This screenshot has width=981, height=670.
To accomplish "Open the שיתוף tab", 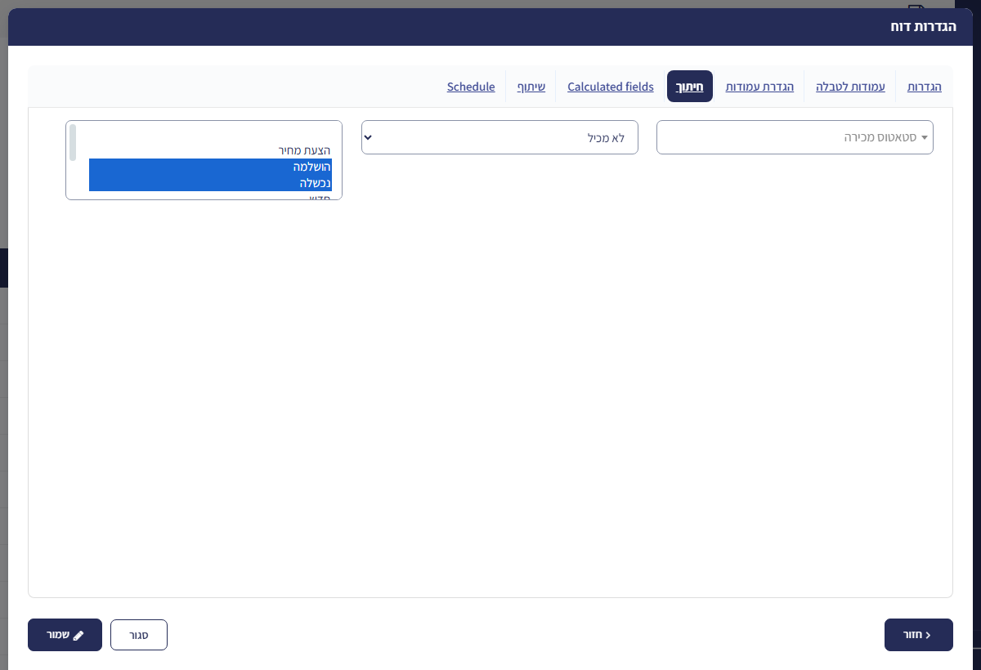I will [531, 87].
